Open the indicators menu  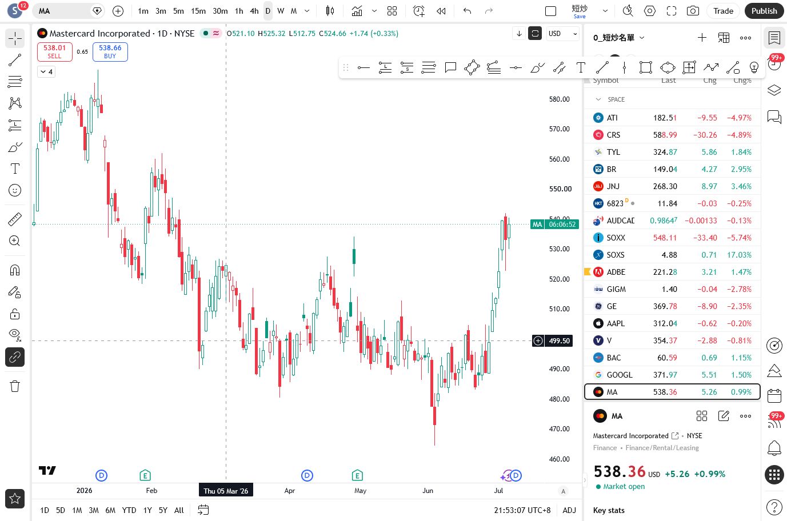click(x=357, y=11)
